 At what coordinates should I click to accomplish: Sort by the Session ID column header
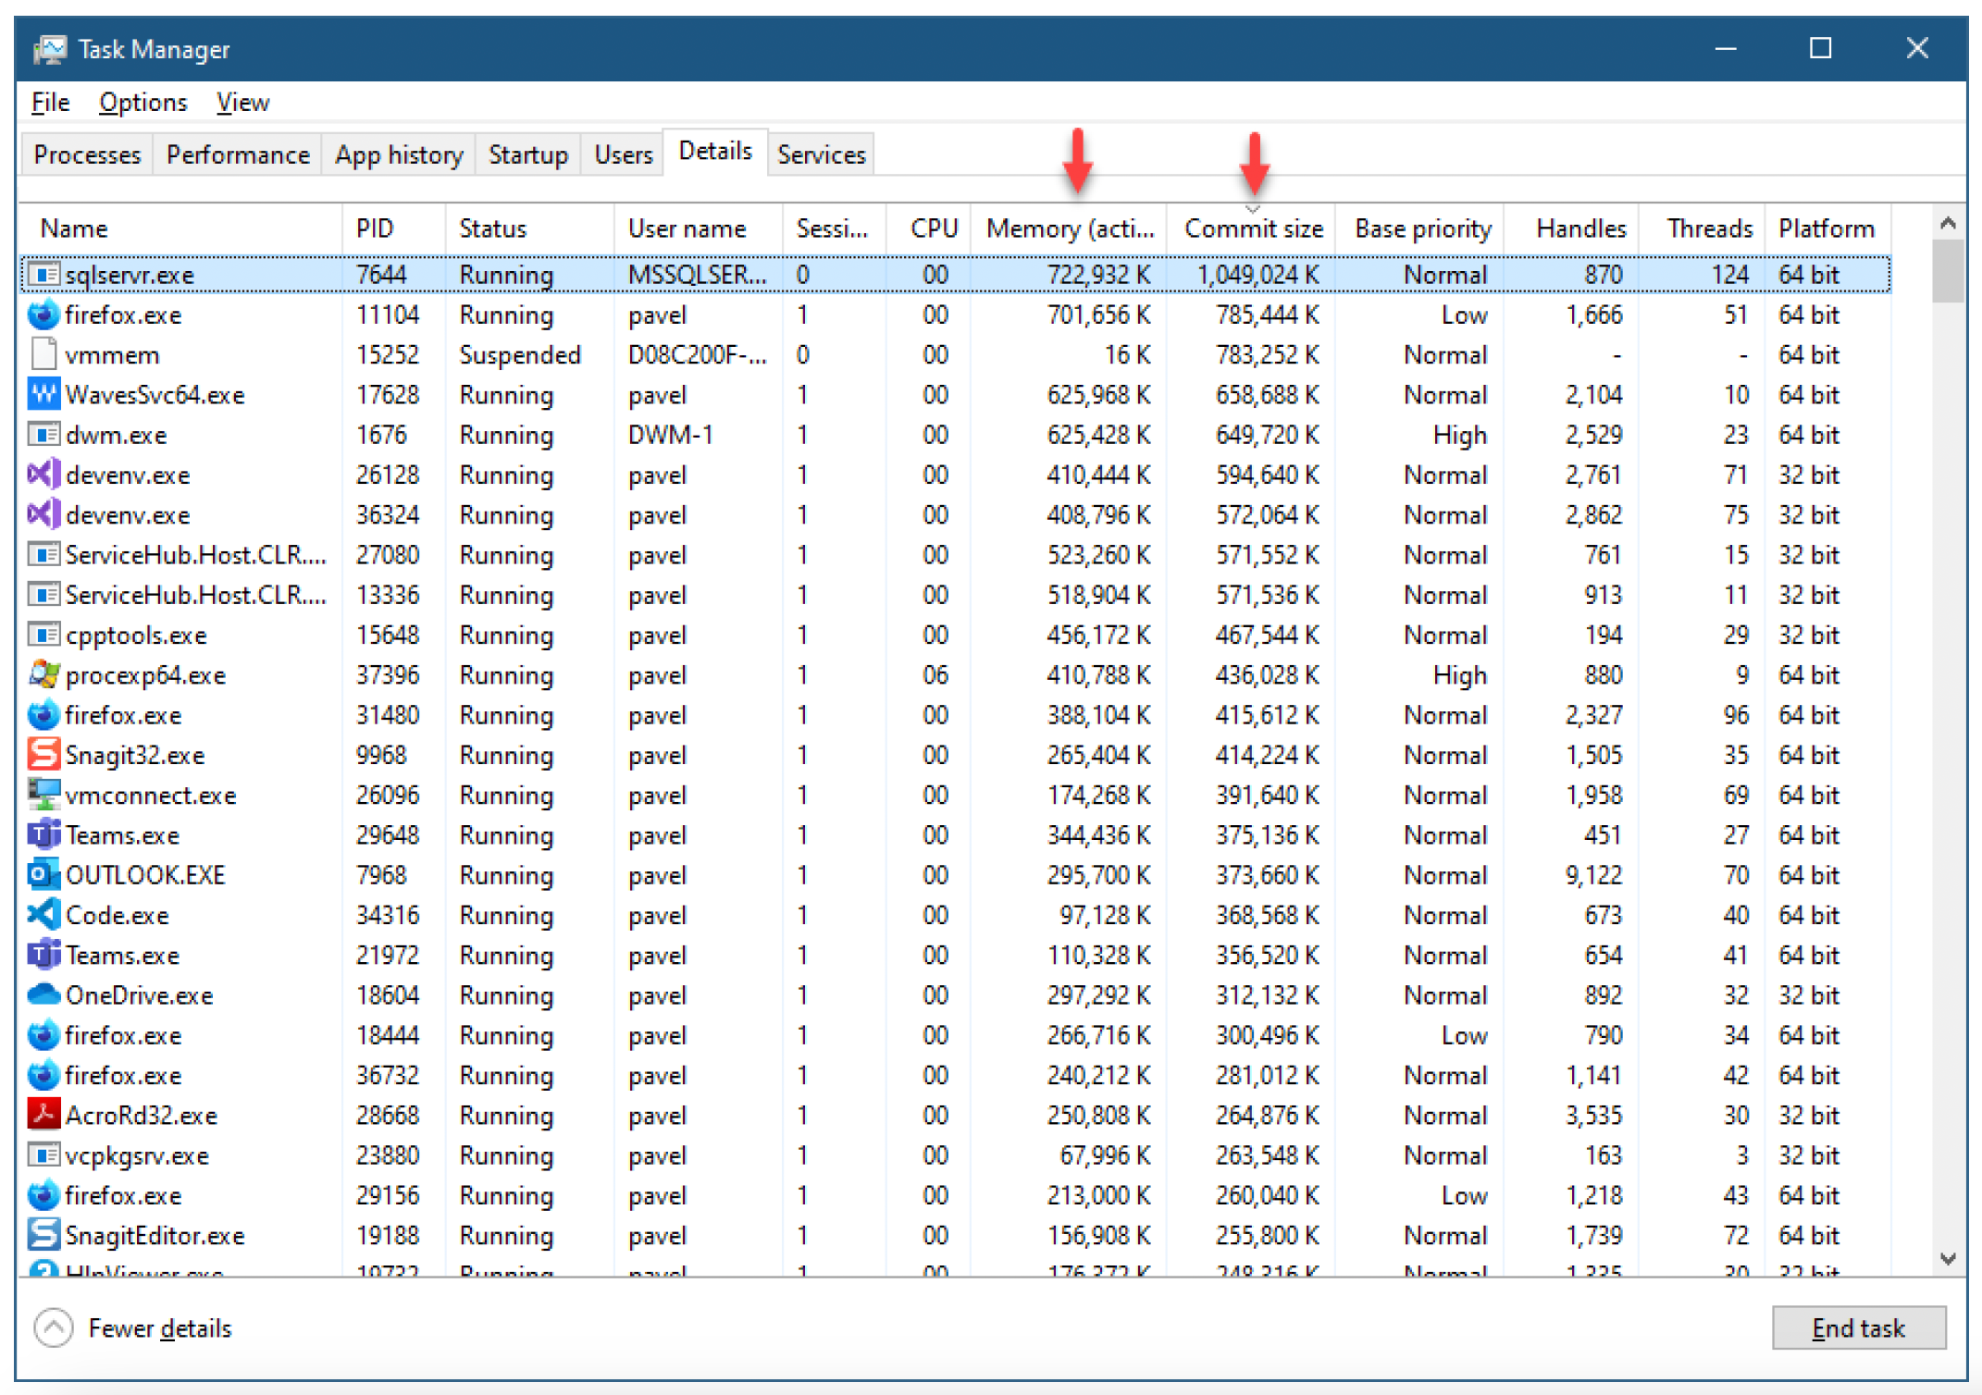[835, 228]
